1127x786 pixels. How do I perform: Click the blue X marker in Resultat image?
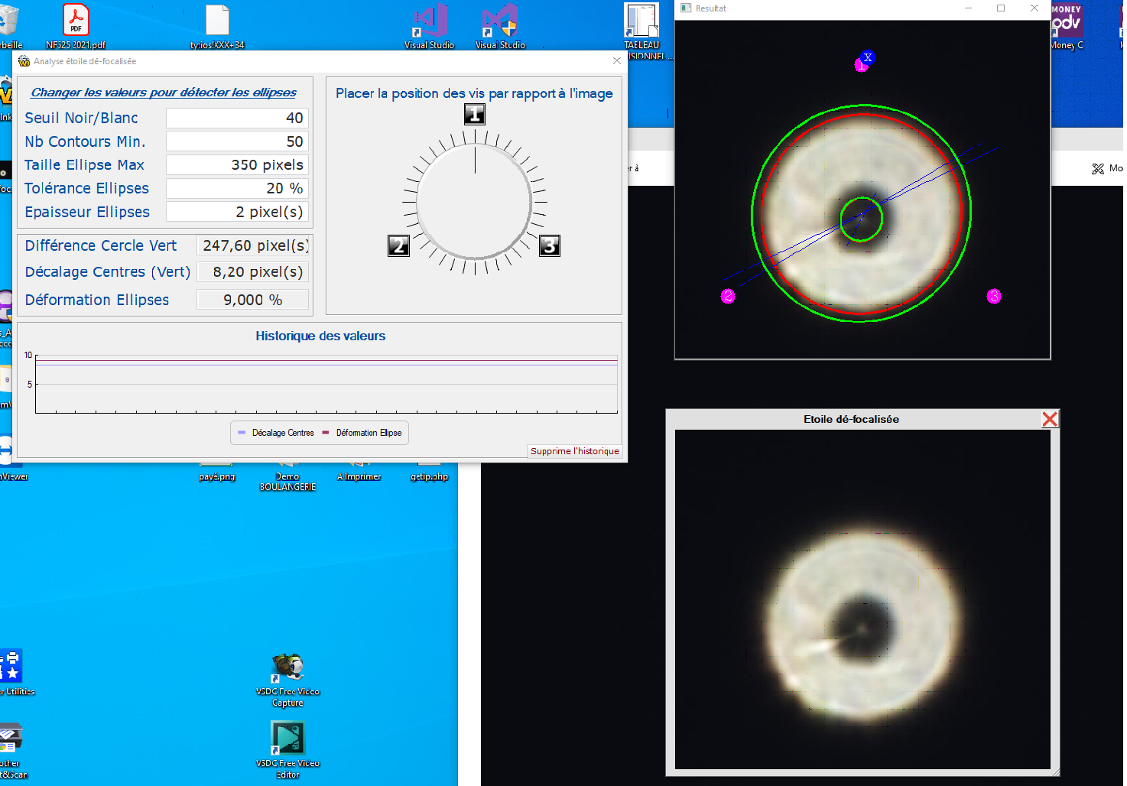pos(868,57)
